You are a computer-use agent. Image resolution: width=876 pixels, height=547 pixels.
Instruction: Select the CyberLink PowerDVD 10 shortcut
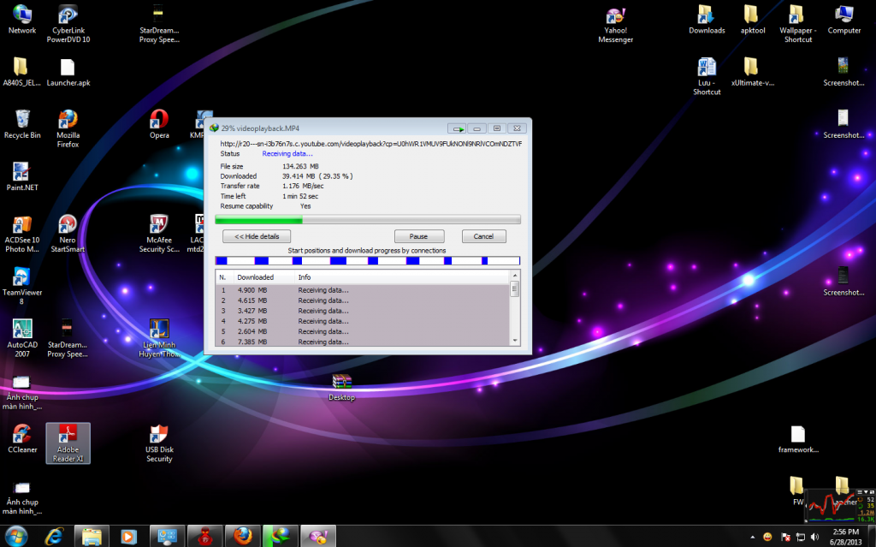[68, 24]
